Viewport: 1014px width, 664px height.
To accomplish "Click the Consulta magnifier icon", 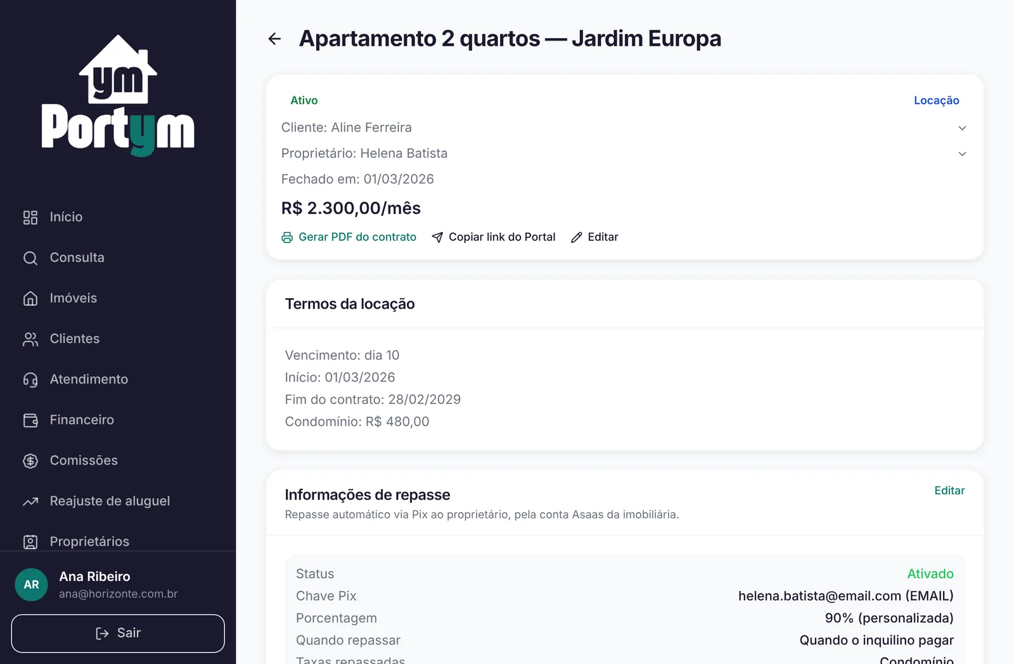I will [30, 258].
